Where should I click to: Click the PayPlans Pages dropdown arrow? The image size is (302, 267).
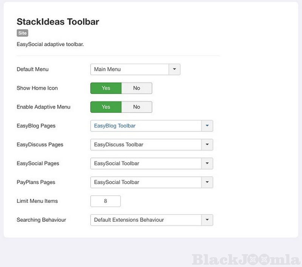tap(207, 182)
